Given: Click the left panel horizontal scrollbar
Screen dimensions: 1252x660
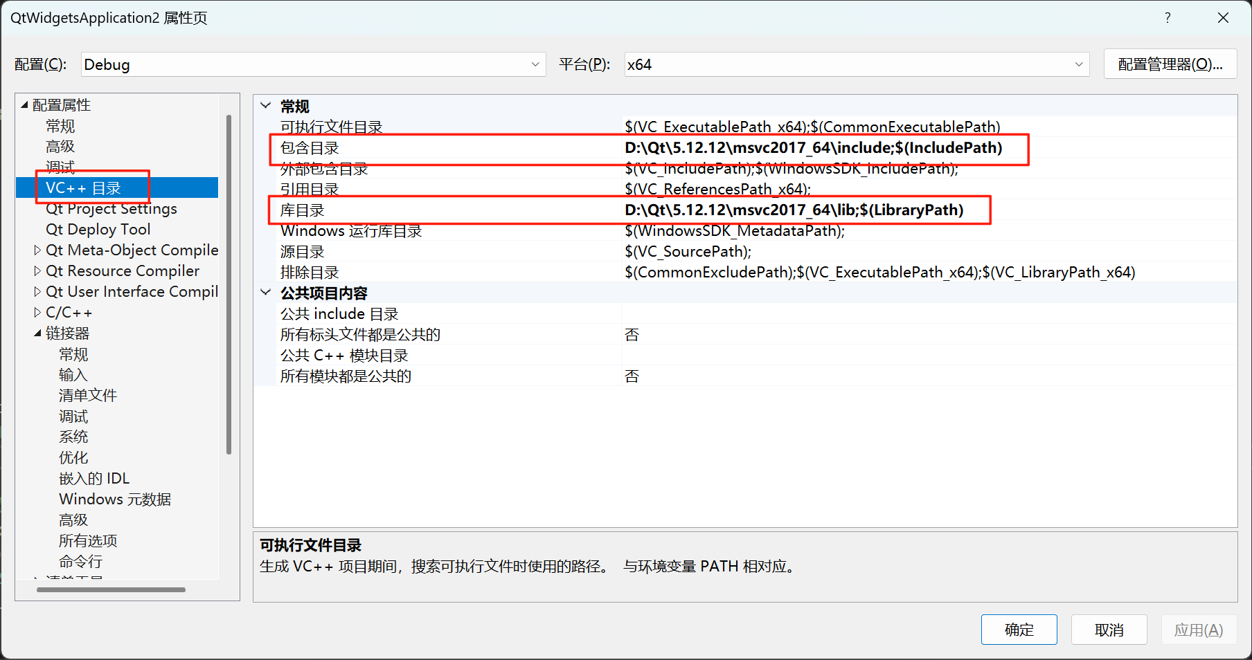Looking at the screenshot, I should tap(111, 589).
